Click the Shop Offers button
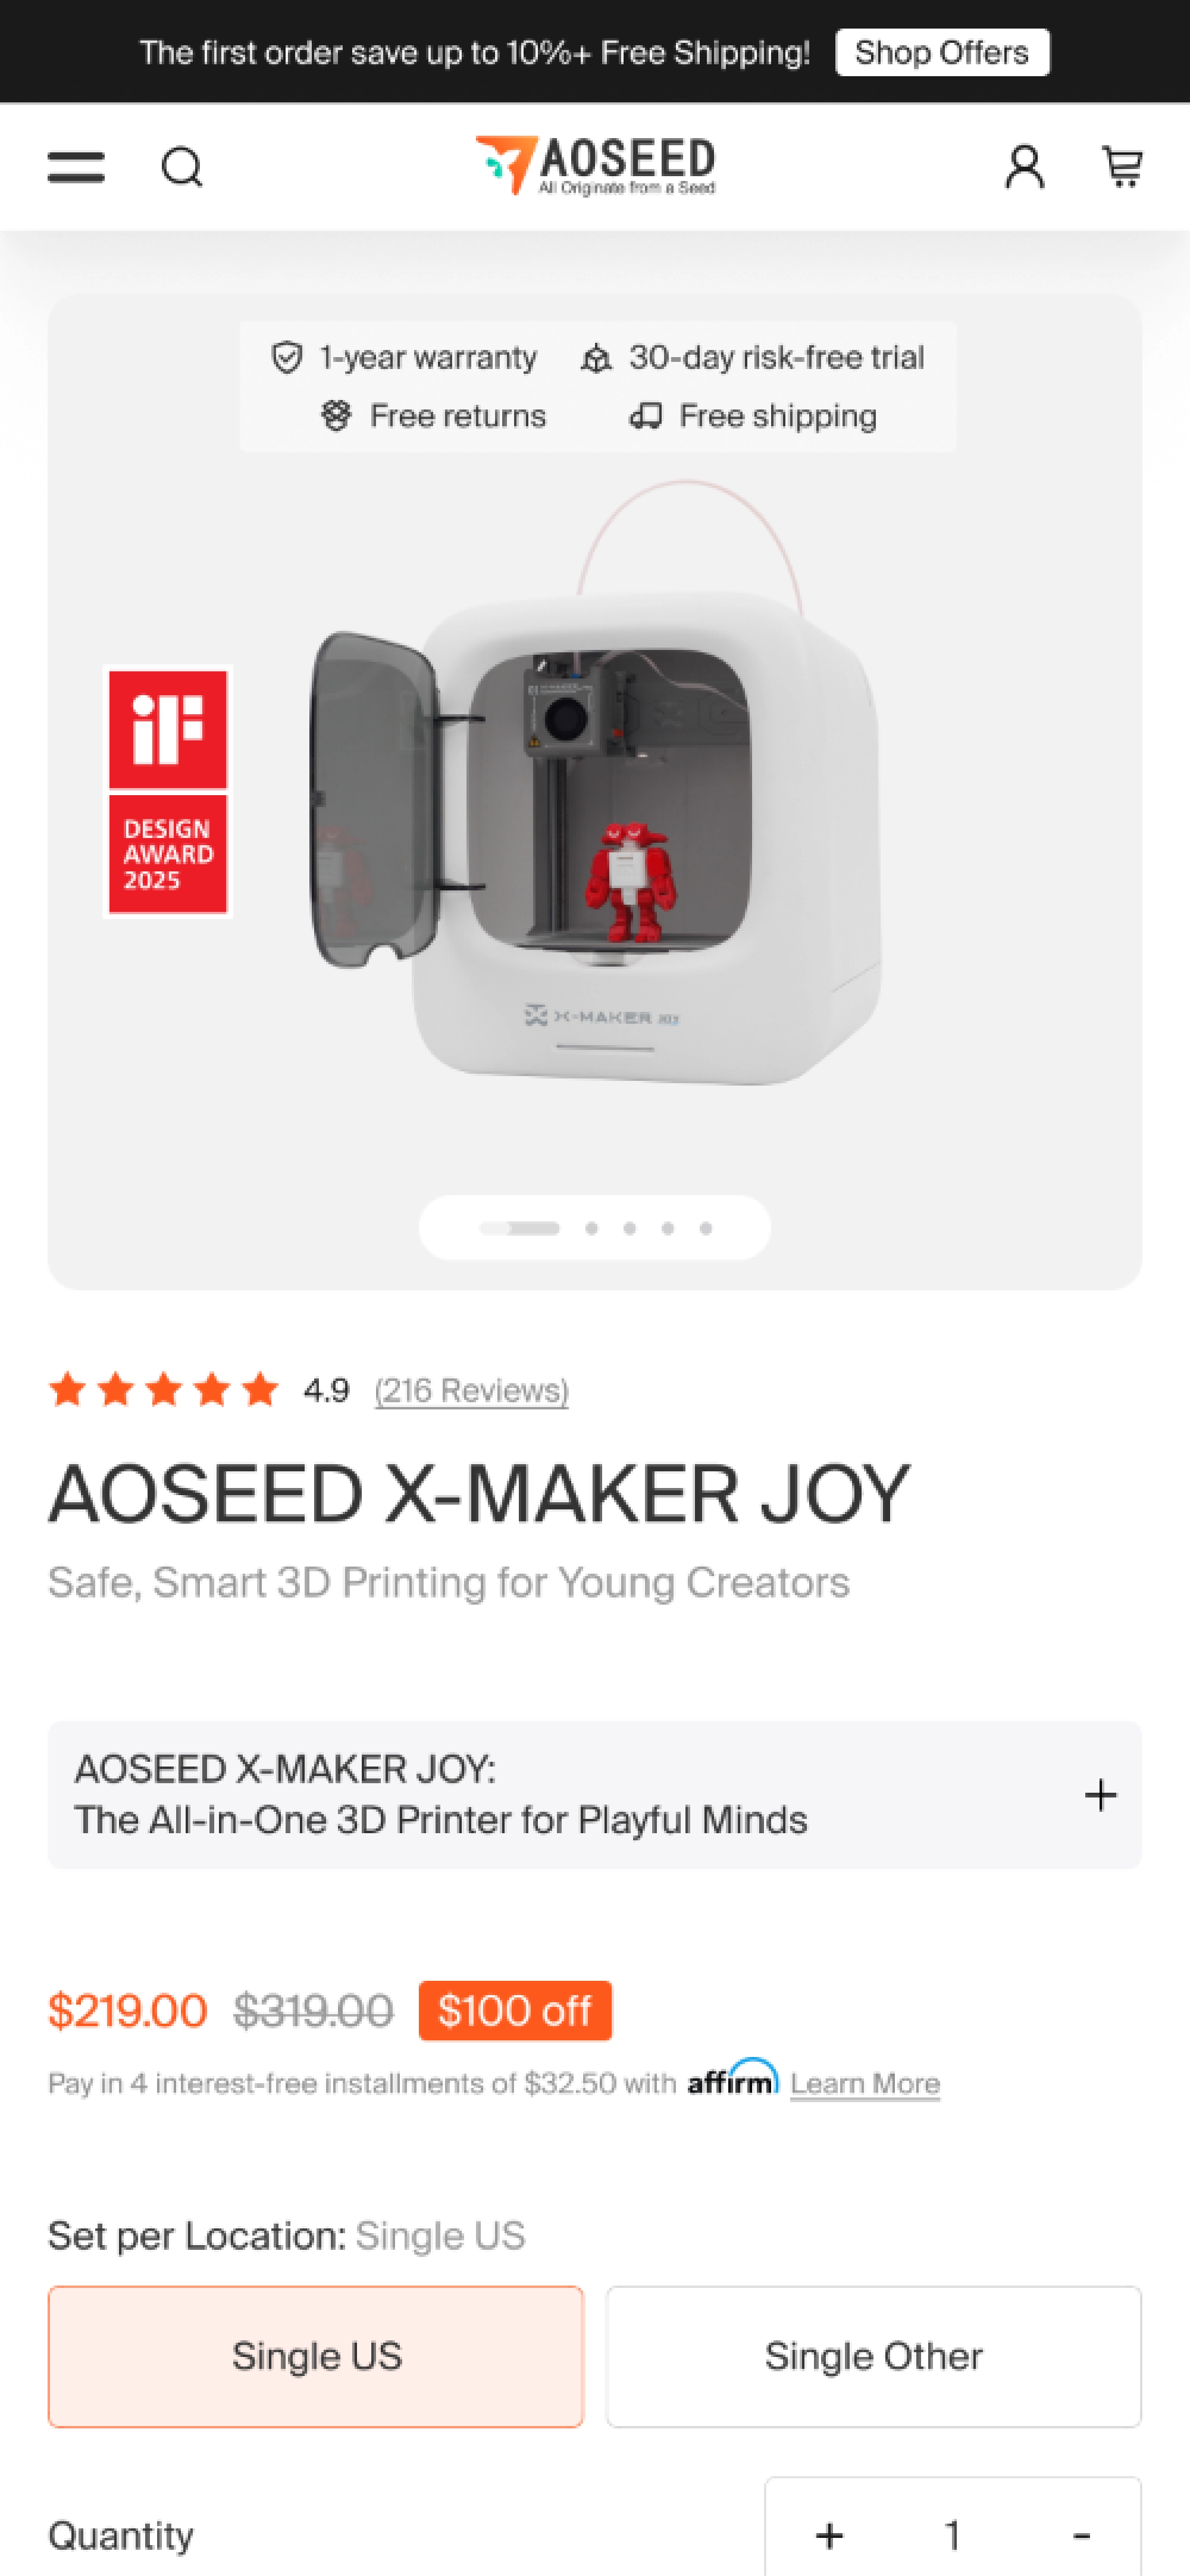1190x2576 pixels. coord(942,52)
